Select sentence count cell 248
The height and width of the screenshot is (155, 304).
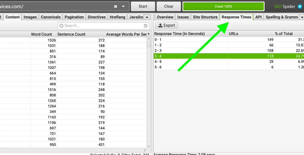coord(102,90)
